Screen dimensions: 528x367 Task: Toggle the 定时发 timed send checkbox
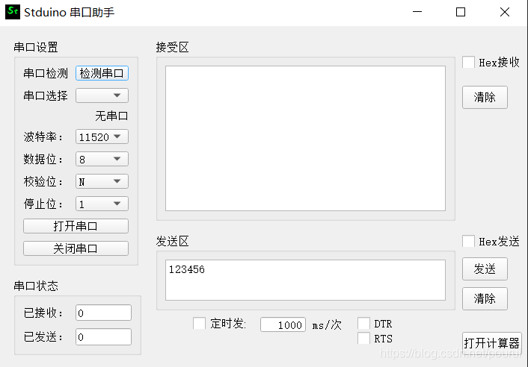click(x=200, y=324)
